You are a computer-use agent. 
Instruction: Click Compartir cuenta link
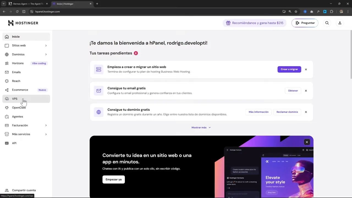click(24, 190)
